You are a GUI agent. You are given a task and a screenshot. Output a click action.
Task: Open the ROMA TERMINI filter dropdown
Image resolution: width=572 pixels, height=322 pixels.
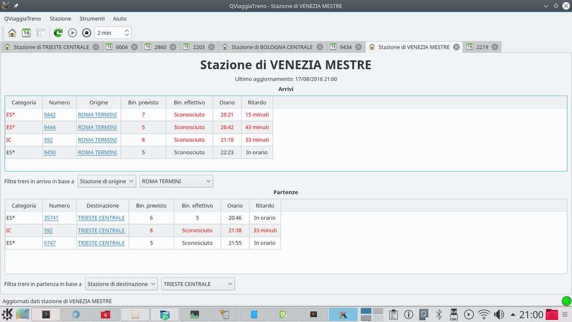pos(176,181)
